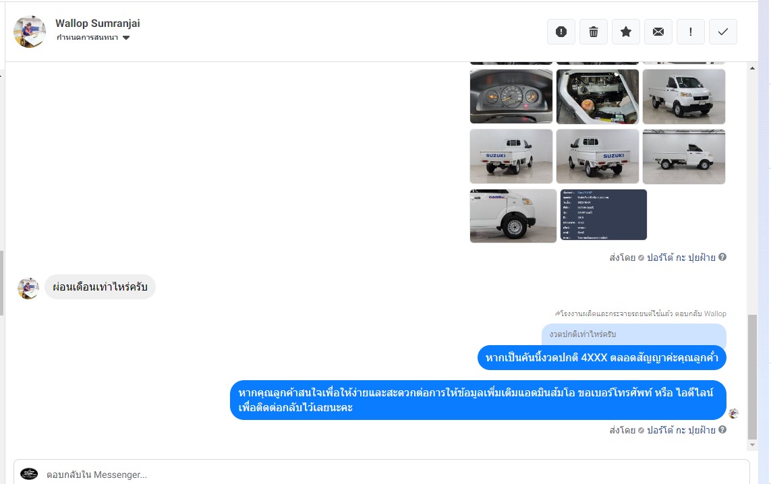Mark conversation as spam with exclamation circle icon
The height and width of the screenshot is (484, 771).
(561, 32)
